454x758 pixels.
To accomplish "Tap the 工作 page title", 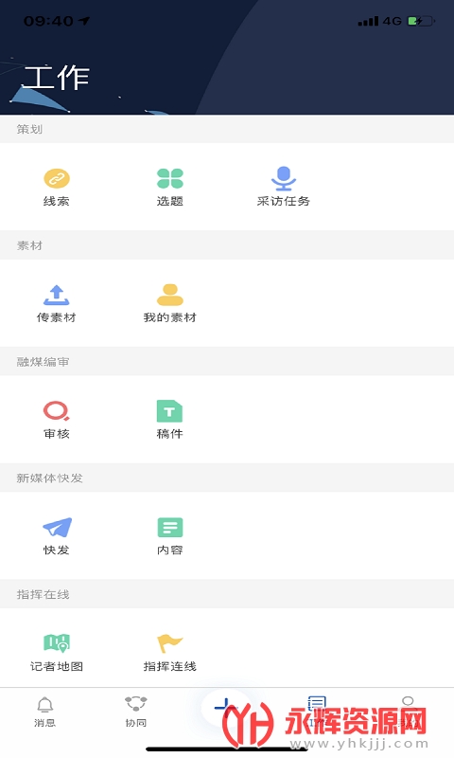I will coord(57,79).
